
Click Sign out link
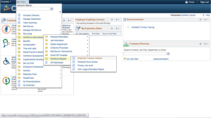click(204, 2)
